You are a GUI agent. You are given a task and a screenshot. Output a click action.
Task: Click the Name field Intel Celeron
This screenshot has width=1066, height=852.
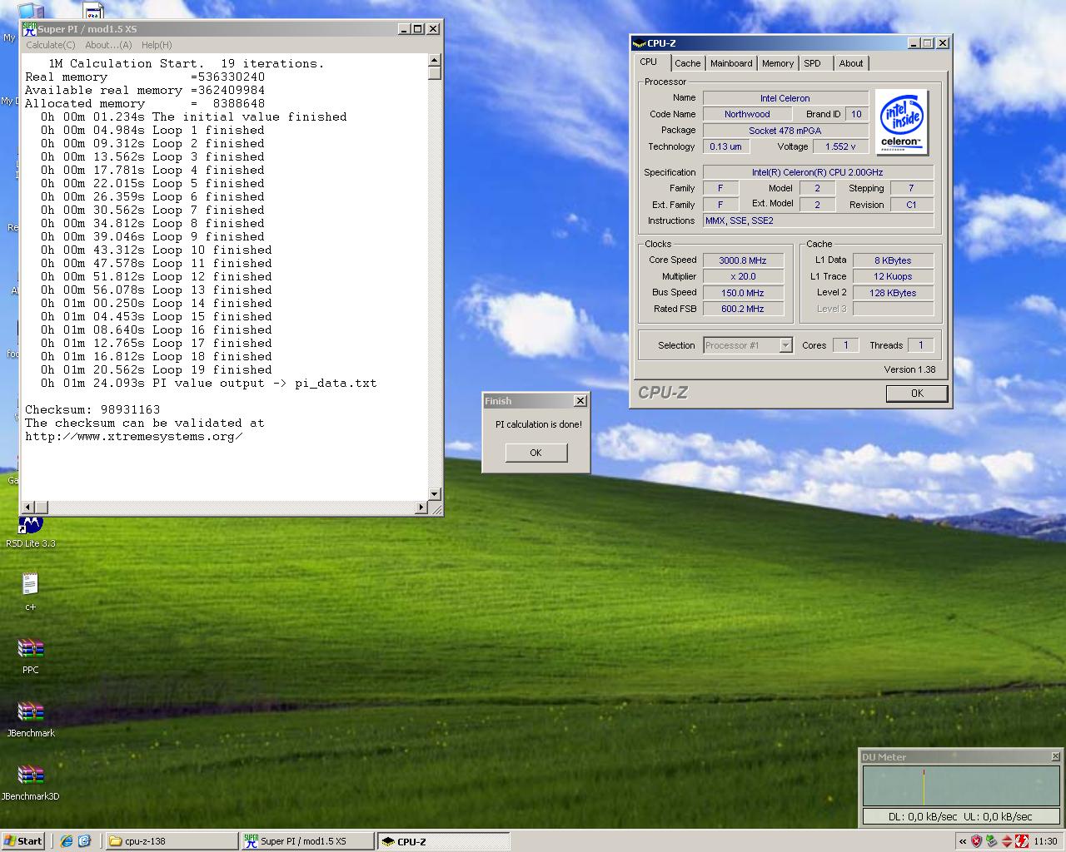(785, 98)
